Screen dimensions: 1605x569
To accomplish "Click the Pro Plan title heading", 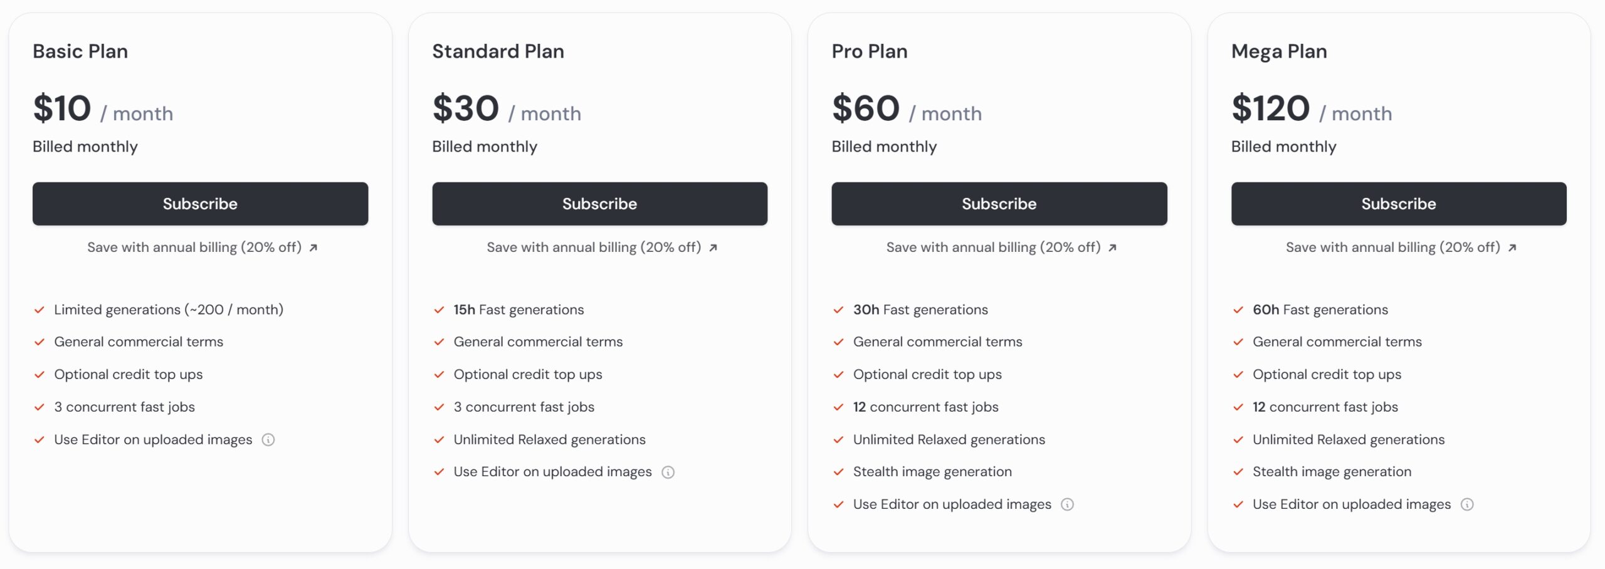I will pyautogui.click(x=869, y=51).
